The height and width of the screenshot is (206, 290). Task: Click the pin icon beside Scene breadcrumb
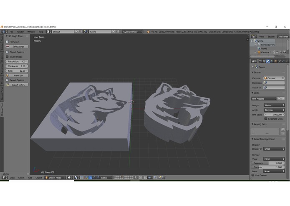coord(252,67)
